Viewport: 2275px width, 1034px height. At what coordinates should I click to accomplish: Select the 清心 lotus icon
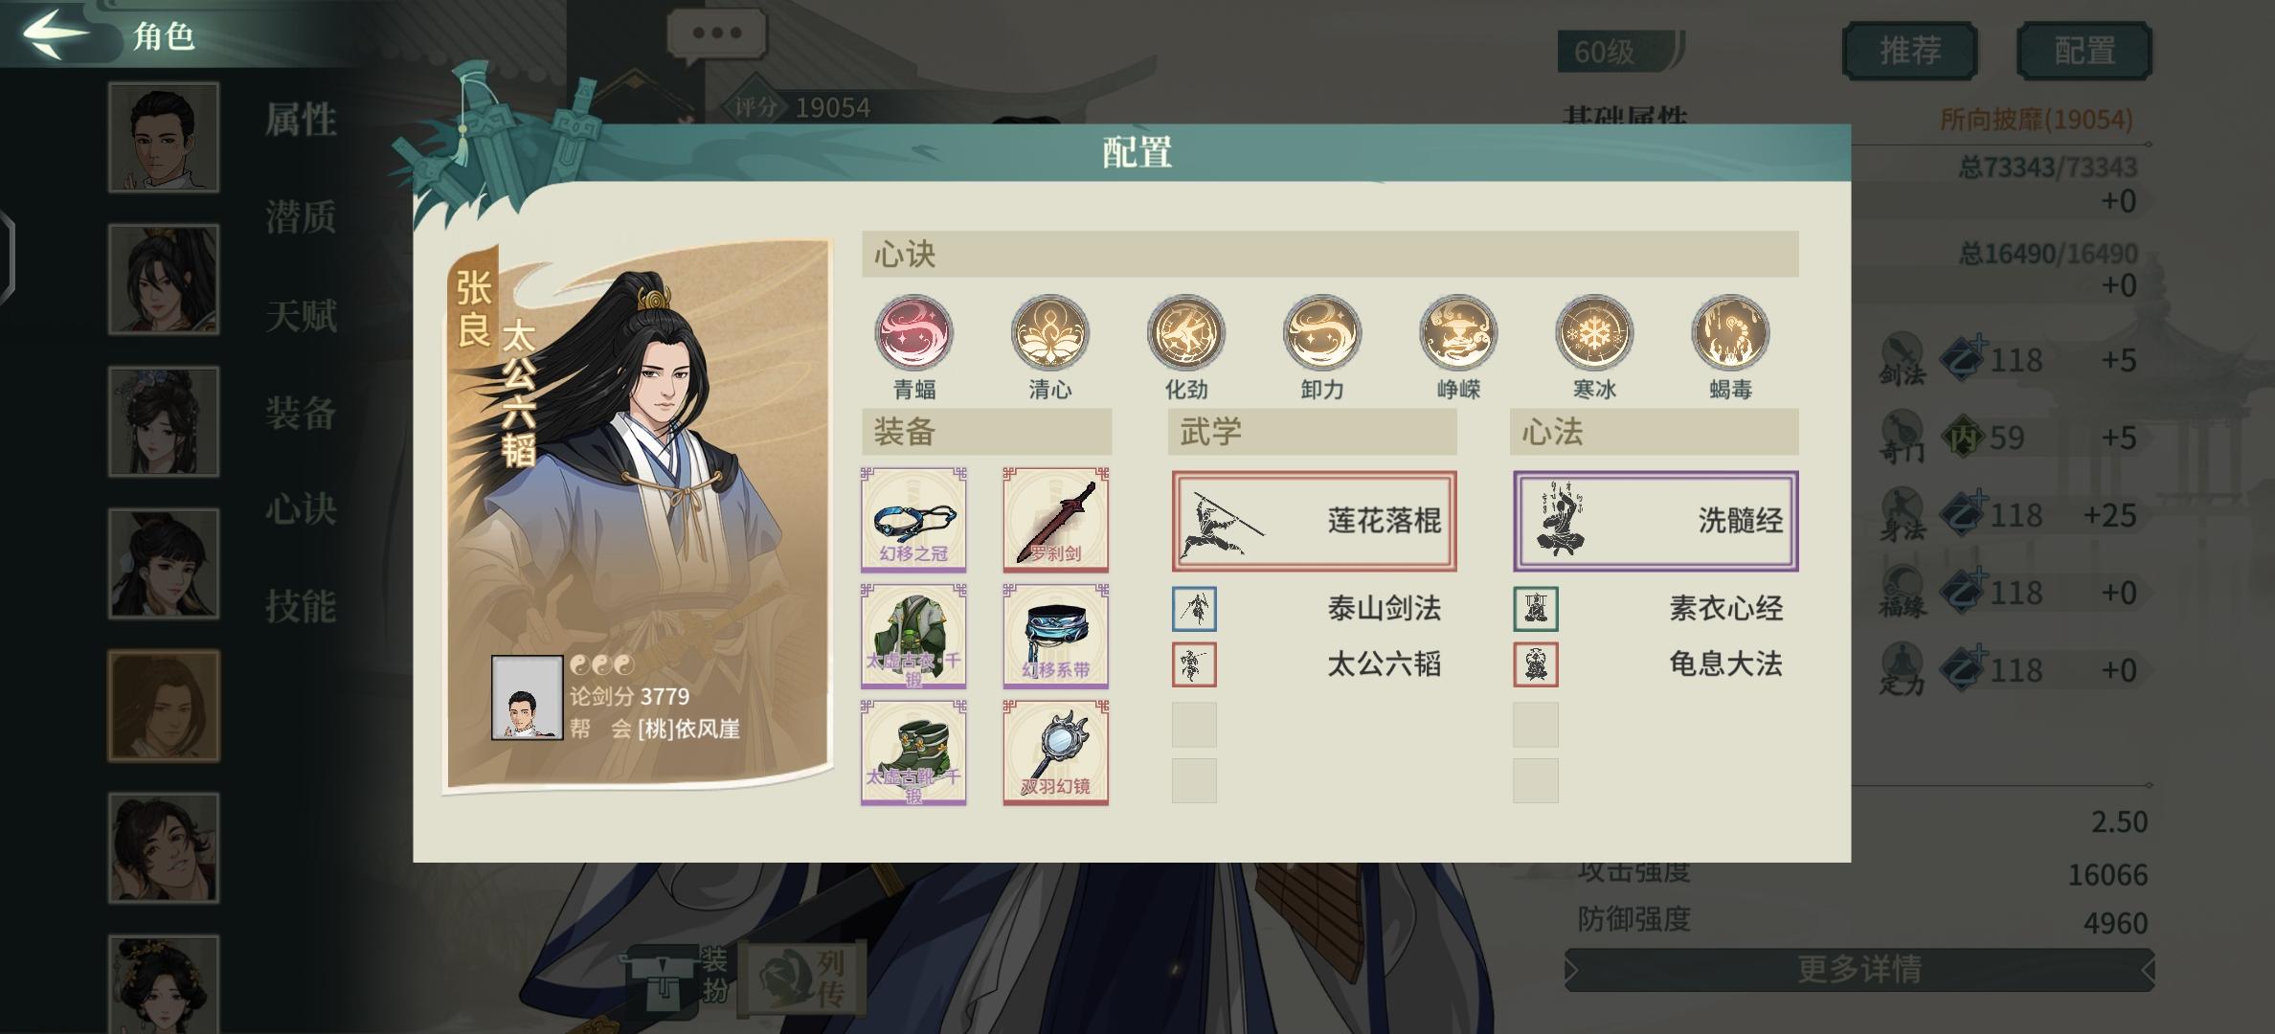click(x=1050, y=333)
